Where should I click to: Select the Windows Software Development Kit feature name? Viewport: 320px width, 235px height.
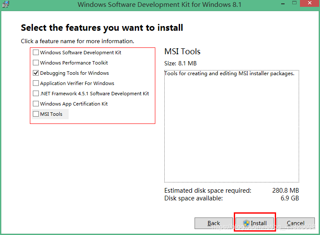pos(81,53)
